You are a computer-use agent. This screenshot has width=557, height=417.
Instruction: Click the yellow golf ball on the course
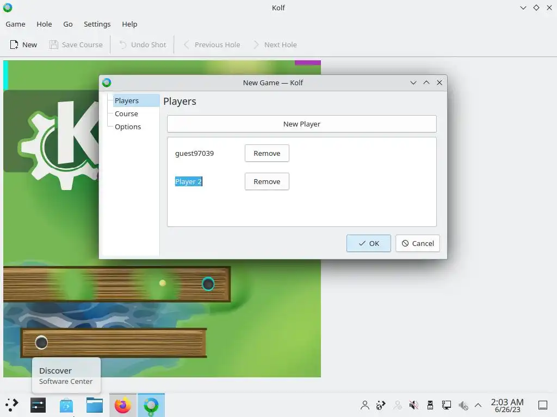click(162, 283)
